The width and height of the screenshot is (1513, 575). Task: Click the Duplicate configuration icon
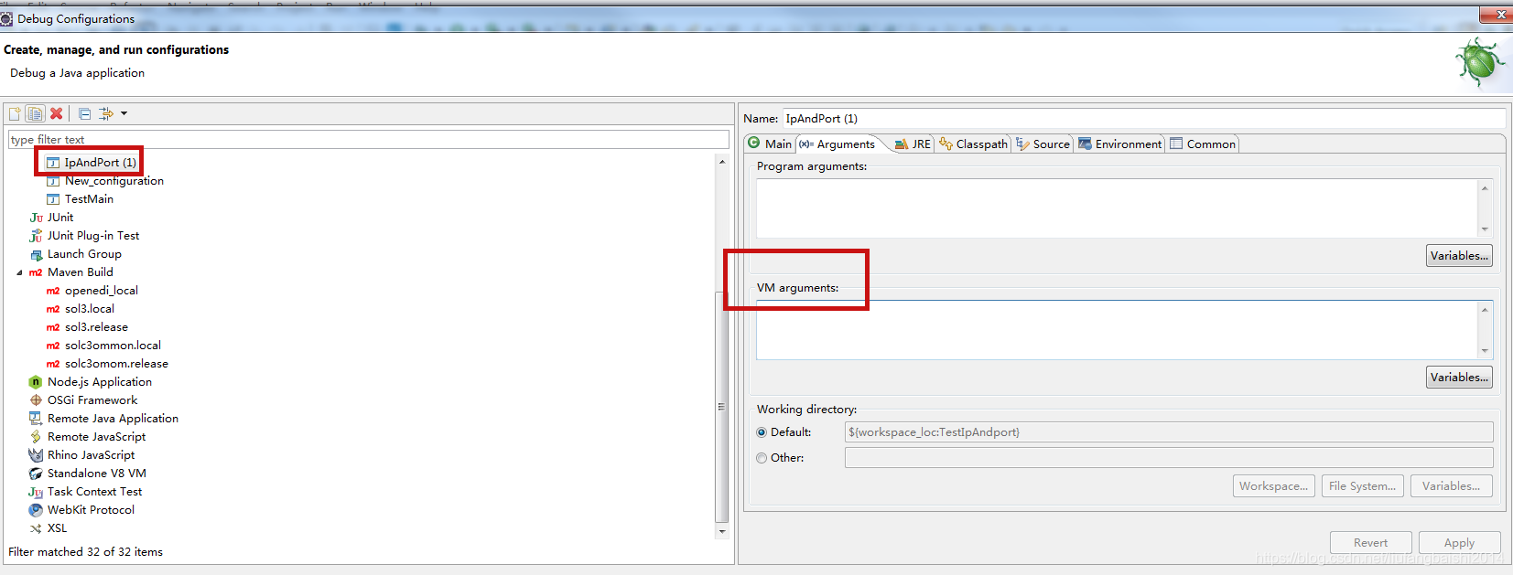(35, 113)
